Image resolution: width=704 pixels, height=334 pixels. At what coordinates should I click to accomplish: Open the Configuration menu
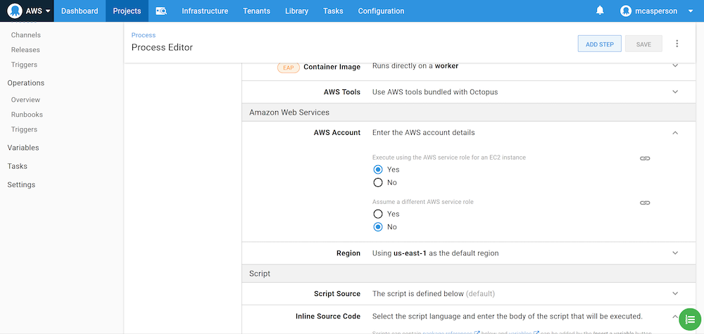(x=381, y=11)
